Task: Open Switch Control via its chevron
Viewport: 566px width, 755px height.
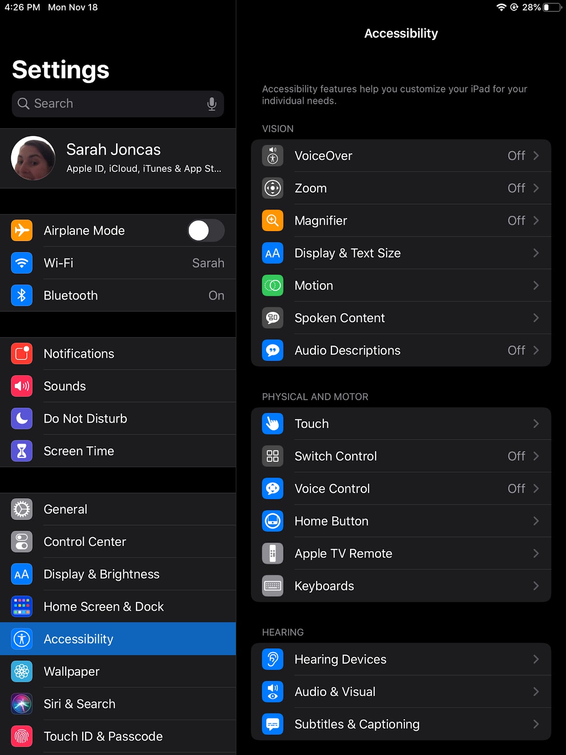Action: coord(536,456)
